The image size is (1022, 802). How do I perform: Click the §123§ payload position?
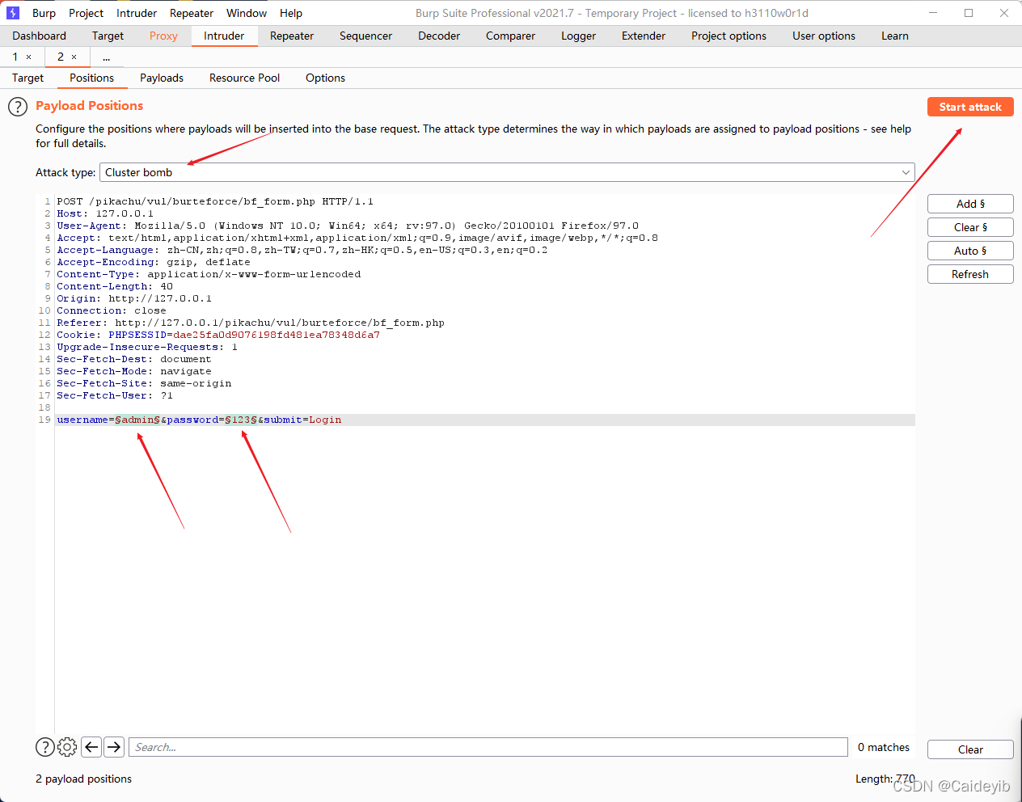coord(241,420)
